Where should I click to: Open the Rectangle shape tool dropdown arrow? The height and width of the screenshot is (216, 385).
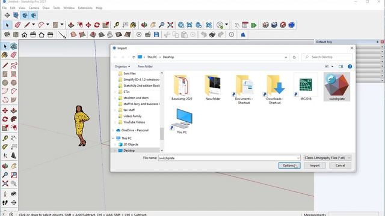(62, 25)
